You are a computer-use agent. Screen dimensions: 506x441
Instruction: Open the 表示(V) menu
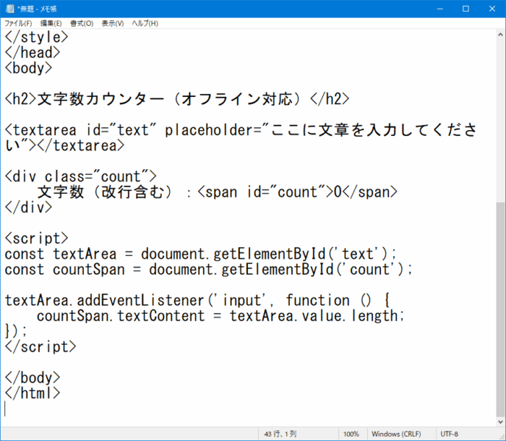[x=113, y=24]
